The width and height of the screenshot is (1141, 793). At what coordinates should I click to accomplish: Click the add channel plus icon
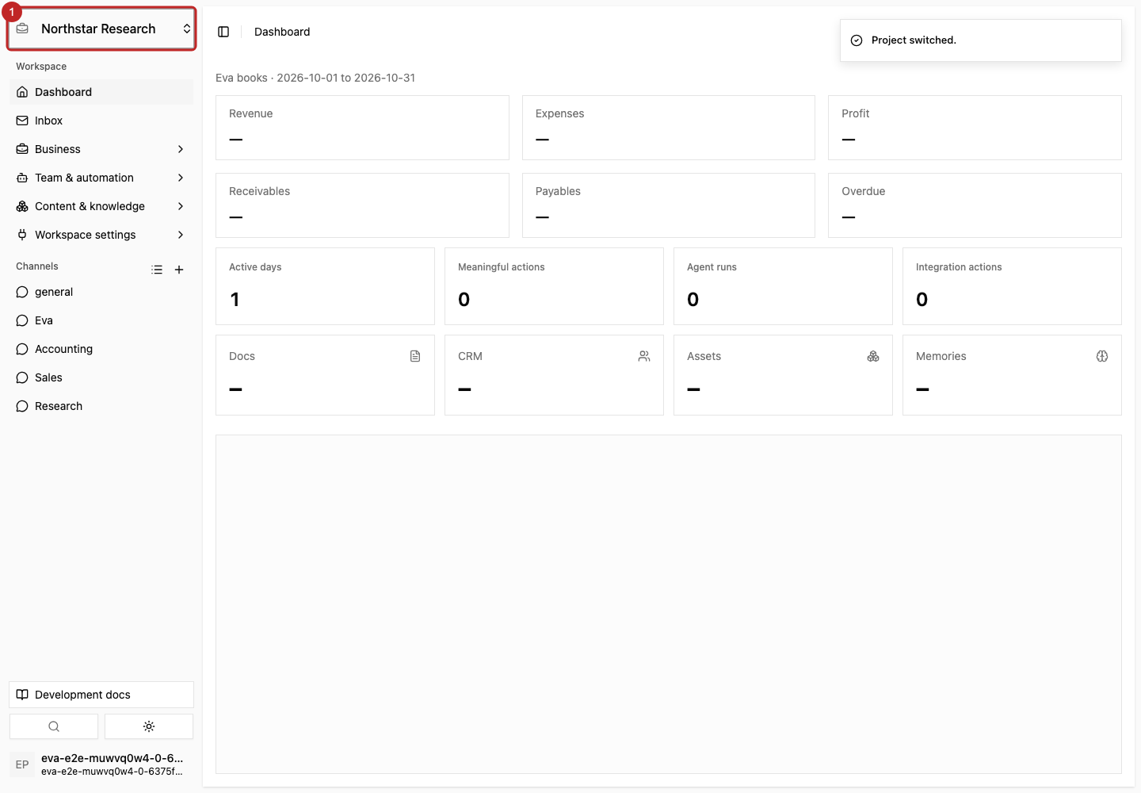click(179, 270)
